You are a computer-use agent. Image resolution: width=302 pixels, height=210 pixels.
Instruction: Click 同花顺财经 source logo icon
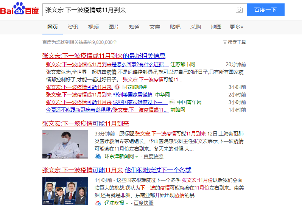point(117,87)
